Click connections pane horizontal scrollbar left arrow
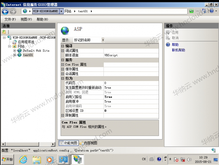 pos(3,144)
